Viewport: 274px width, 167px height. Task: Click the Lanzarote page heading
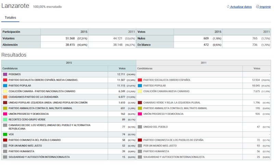pos(15,6)
